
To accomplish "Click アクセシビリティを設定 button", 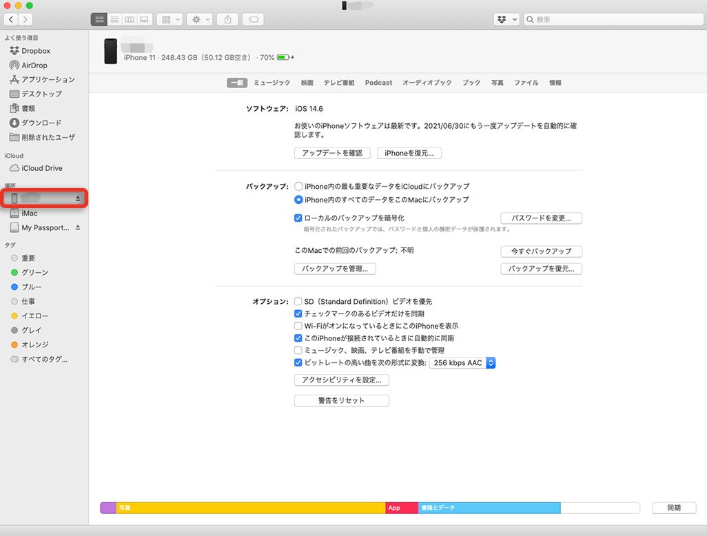I will (x=342, y=380).
